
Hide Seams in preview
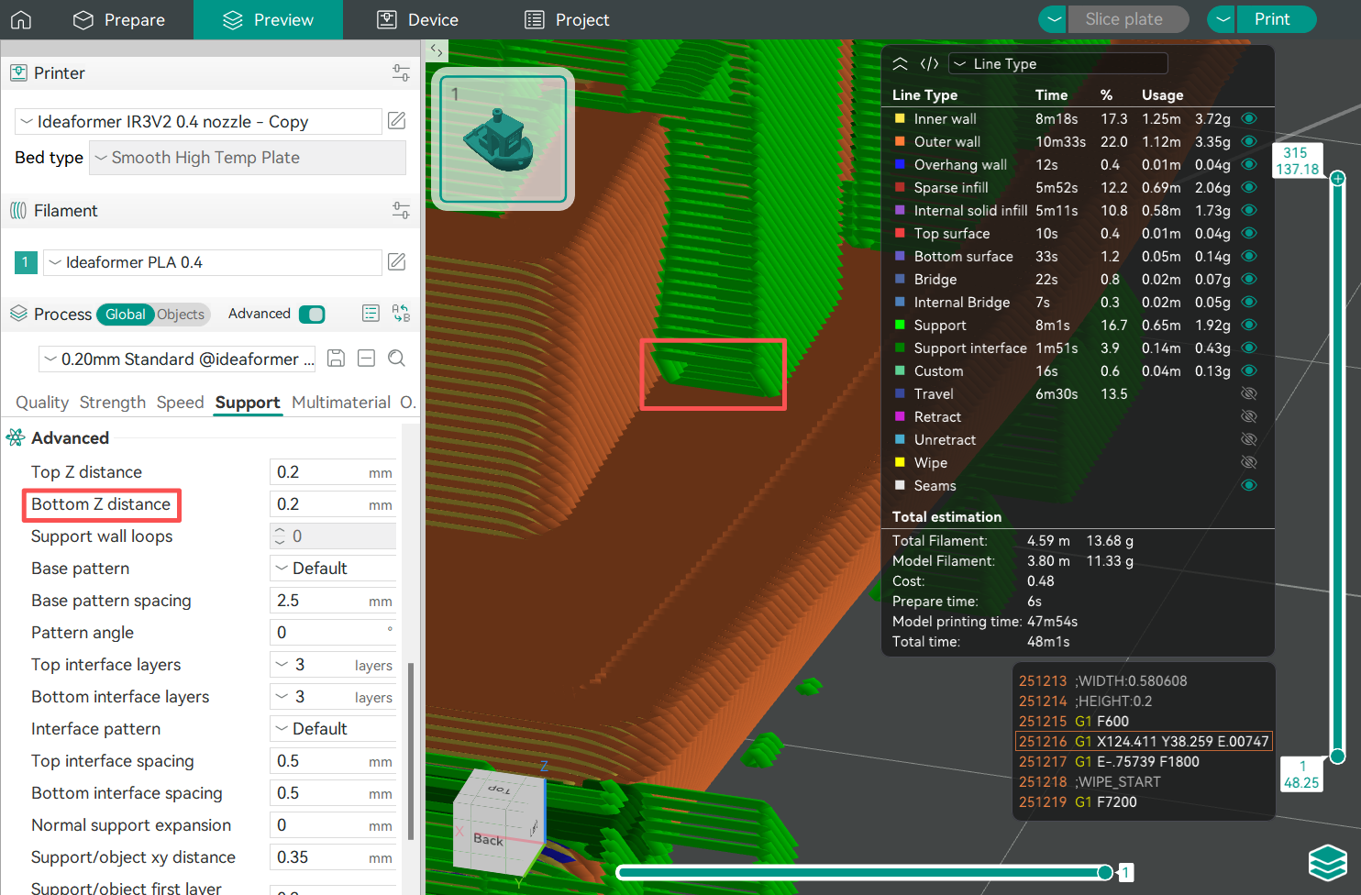1248,486
